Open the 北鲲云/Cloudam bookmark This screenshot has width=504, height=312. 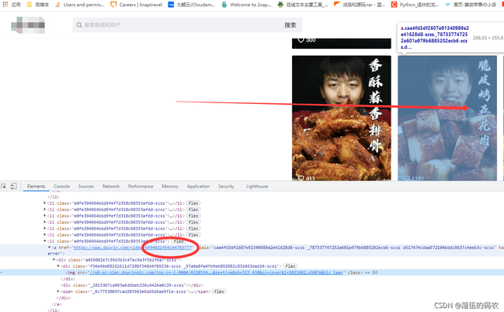click(x=191, y=5)
